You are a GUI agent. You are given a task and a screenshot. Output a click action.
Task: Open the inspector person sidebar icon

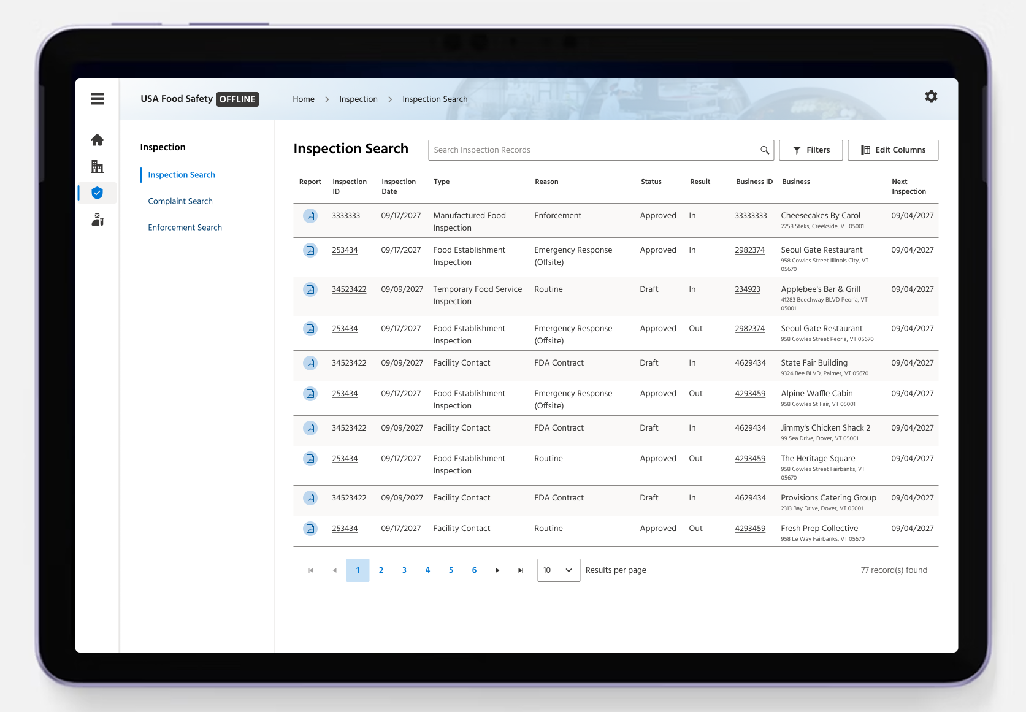(97, 220)
